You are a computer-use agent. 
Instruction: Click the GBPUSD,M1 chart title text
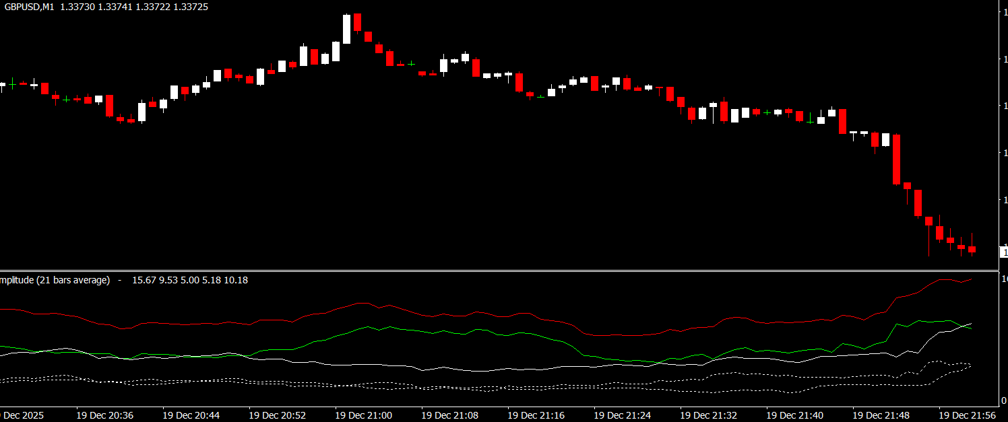[30, 7]
